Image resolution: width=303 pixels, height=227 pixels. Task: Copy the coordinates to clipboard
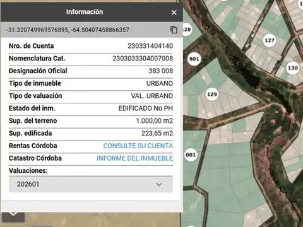click(174, 30)
